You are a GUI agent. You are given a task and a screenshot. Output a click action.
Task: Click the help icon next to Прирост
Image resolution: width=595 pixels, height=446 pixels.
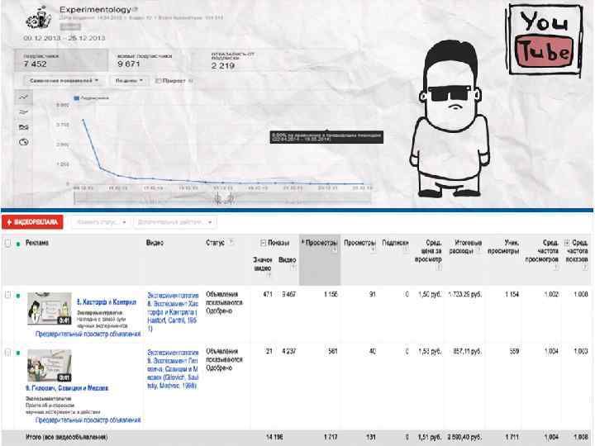191,81
